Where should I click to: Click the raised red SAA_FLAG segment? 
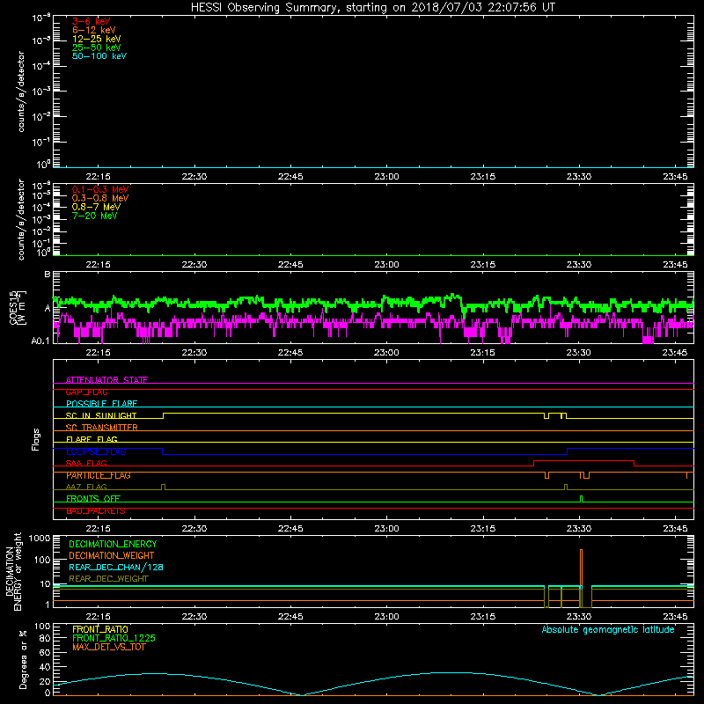coord(583,460)
